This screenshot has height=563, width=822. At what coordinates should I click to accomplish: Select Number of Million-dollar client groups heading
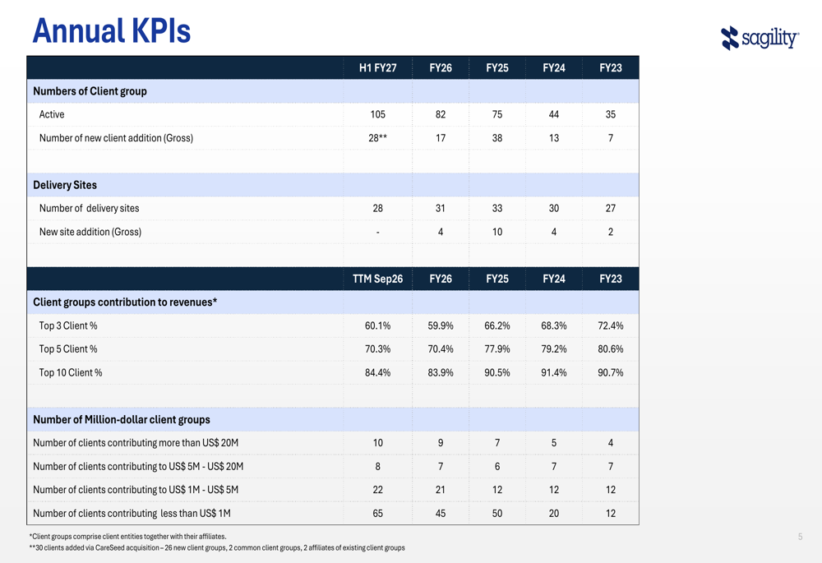(122, 419)
